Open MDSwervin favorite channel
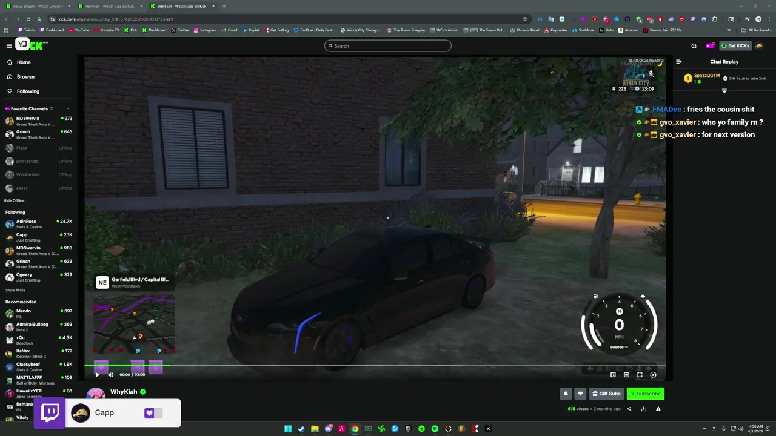 point(38,121)
